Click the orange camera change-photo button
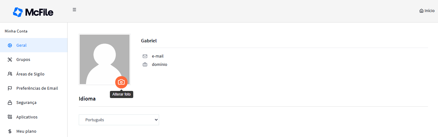 coord(121,82)
